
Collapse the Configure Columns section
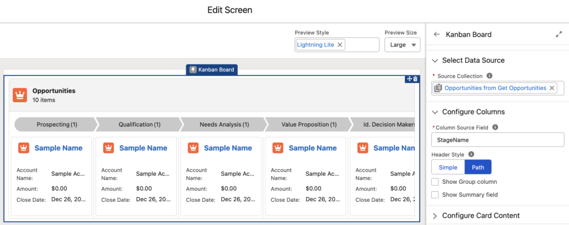(435, 112)
